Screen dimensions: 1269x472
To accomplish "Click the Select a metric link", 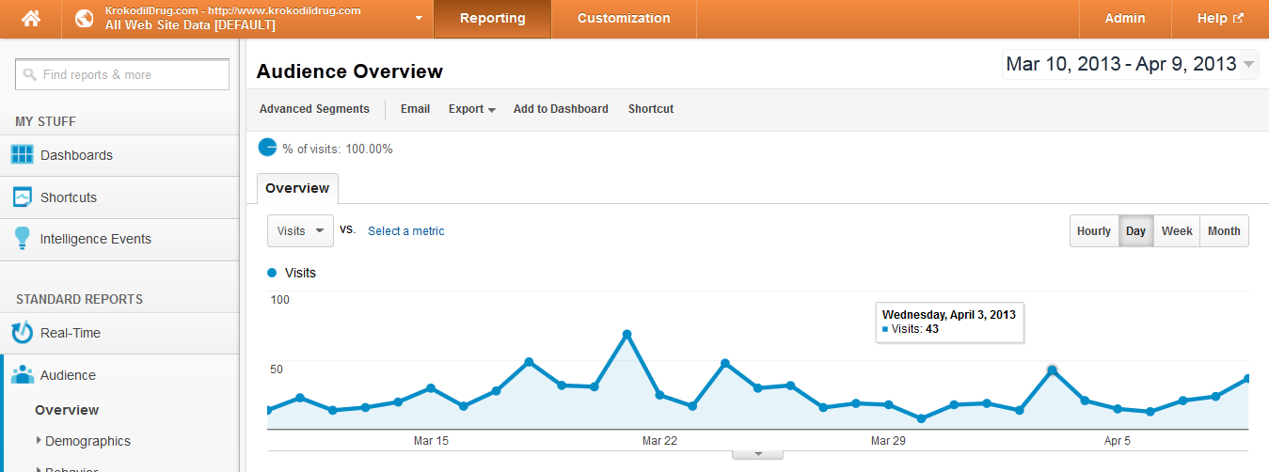I will 405,231.
